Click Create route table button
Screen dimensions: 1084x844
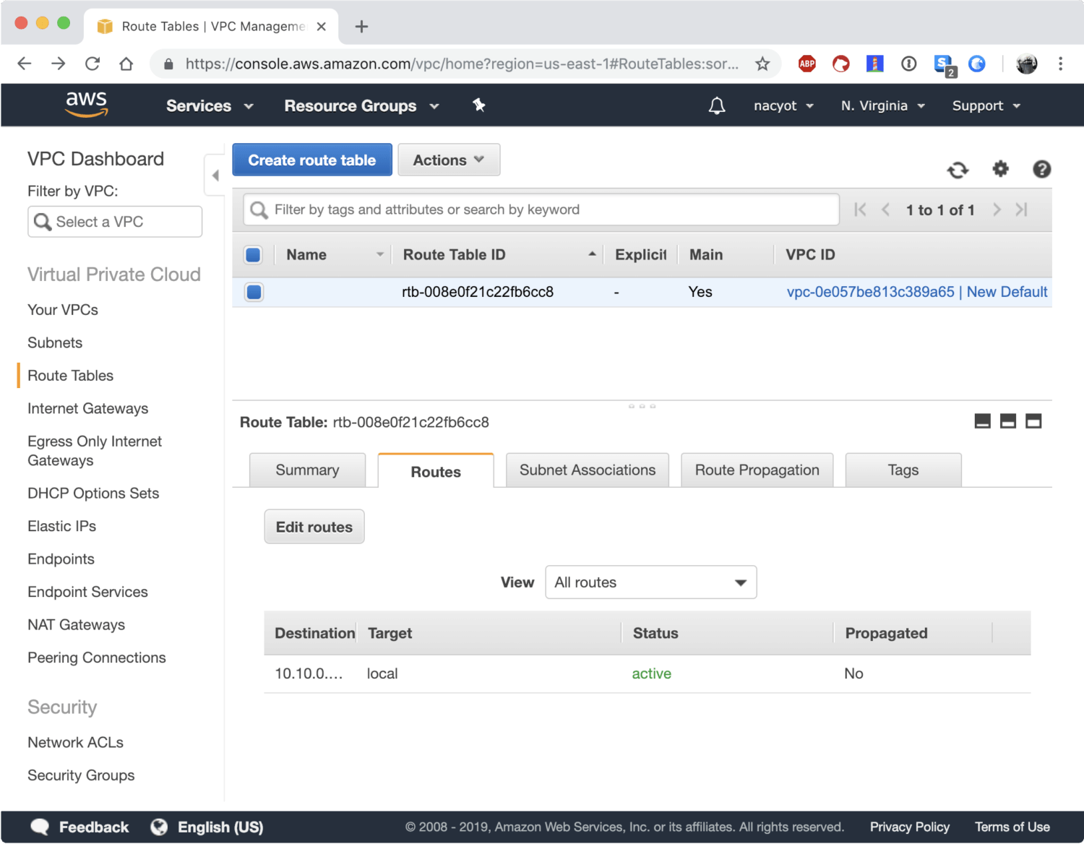click(312, 160)
